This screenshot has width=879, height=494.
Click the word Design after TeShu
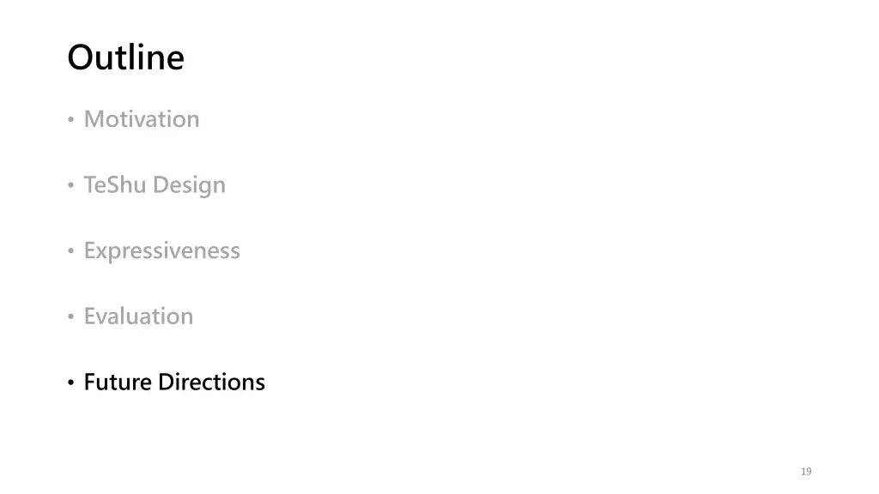coord(189,185)
